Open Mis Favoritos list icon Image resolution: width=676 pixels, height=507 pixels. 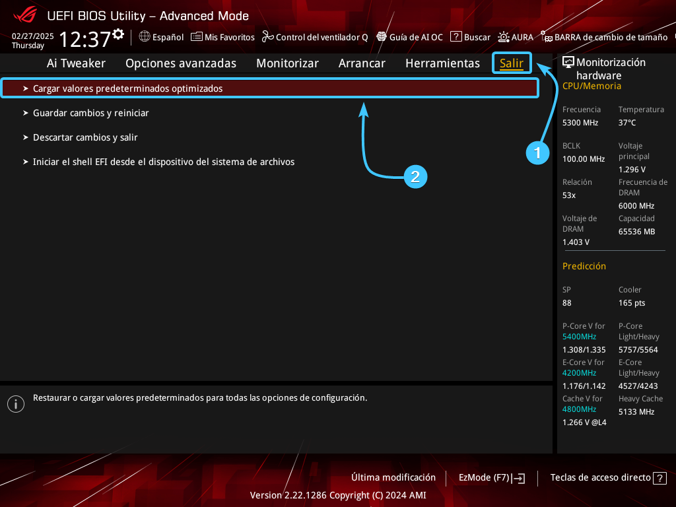(197, 37)
